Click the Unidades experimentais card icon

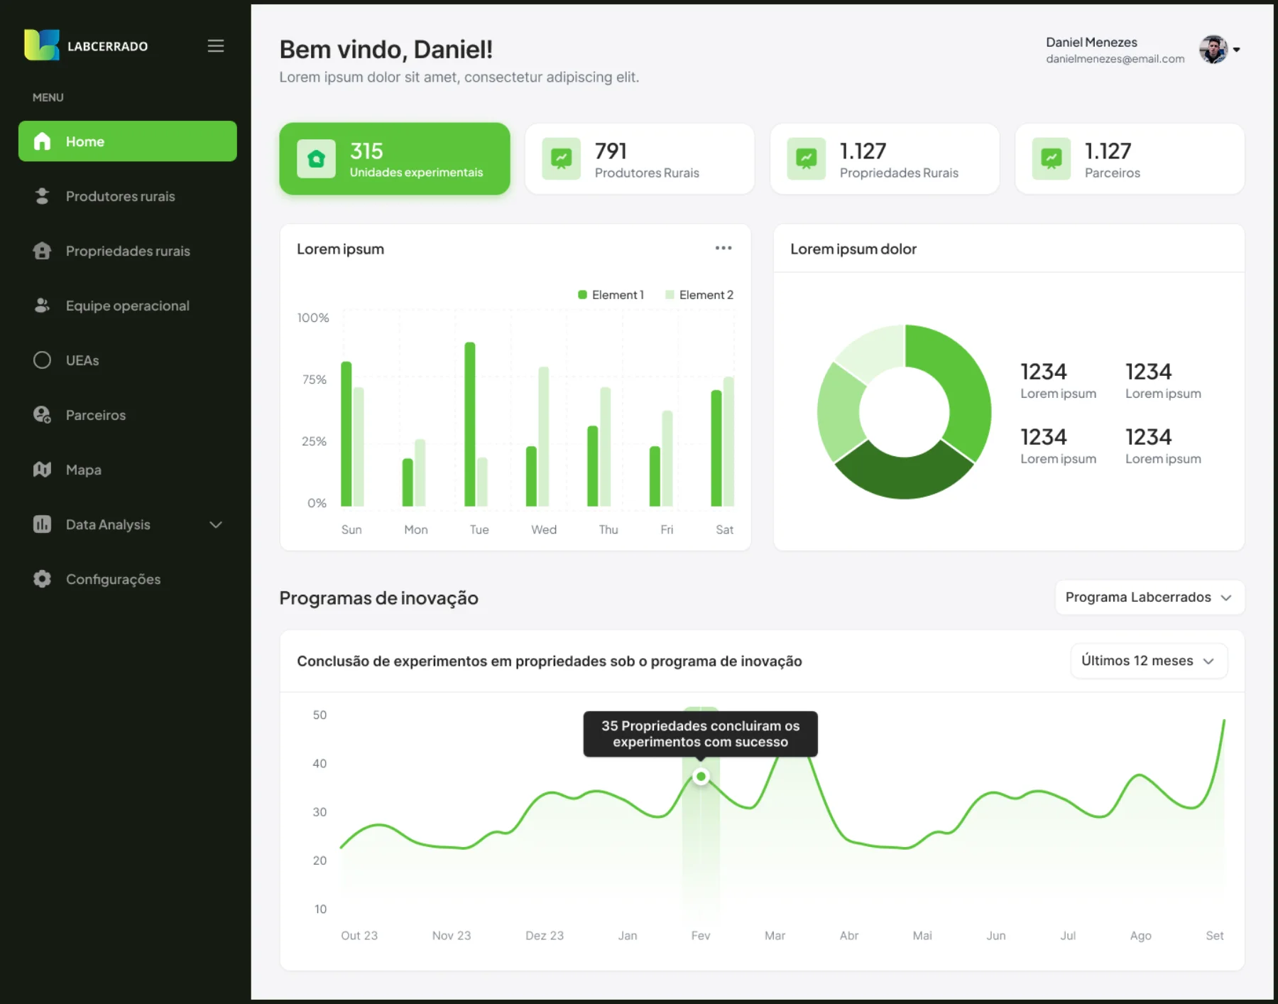(x=316, y=158)
